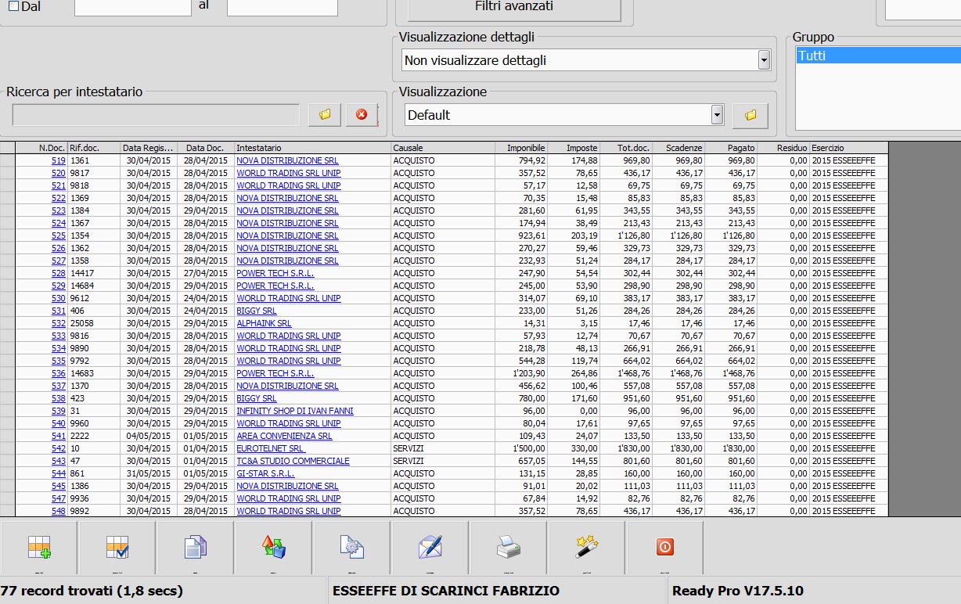
Task: Click Rif.doc. value 14417
Action: tap(82, 273)
